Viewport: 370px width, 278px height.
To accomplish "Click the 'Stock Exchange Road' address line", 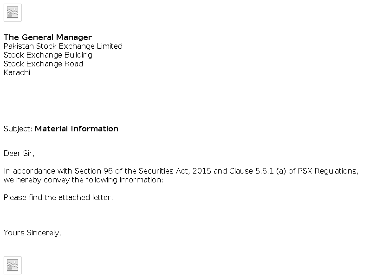I will (x=43, y=64).
